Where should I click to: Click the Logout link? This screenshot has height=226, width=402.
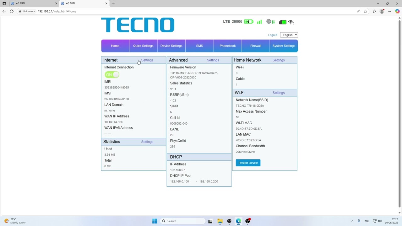[273, 35]
